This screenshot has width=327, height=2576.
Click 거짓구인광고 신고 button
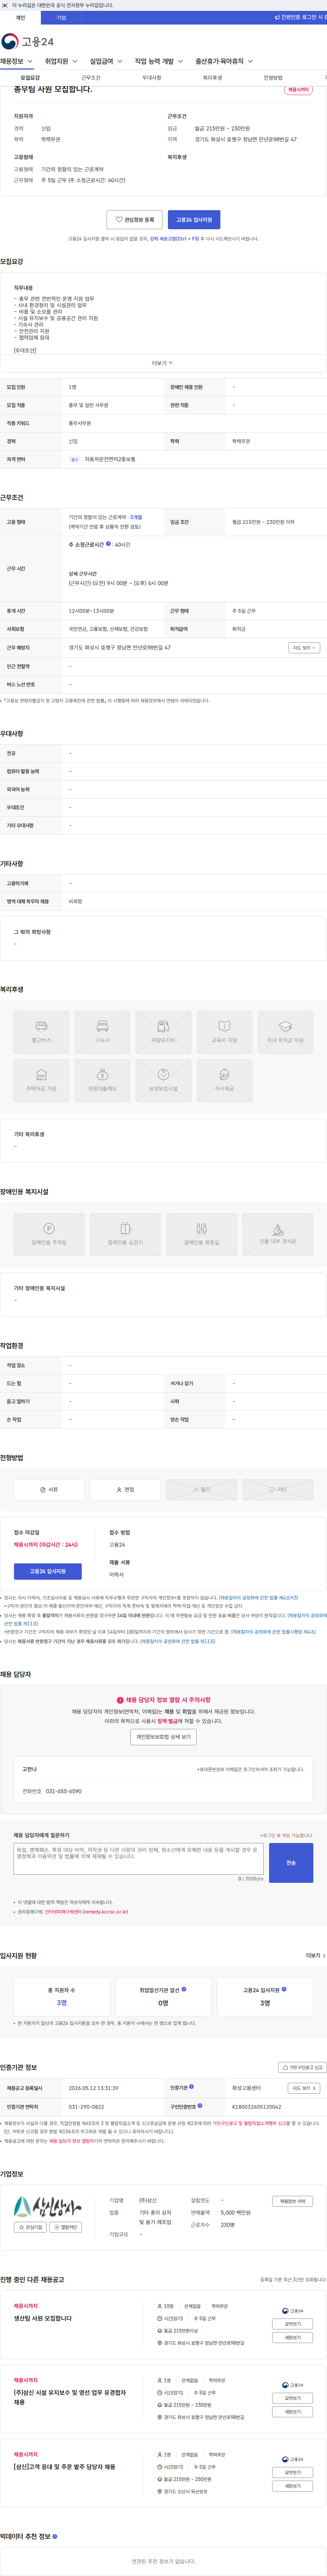click(x=302, y=2067)
